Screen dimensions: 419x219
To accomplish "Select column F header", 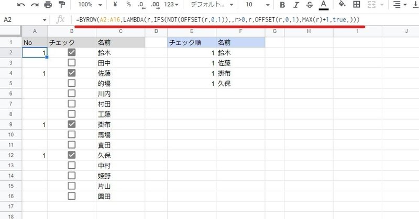I will tap(240, 31).
